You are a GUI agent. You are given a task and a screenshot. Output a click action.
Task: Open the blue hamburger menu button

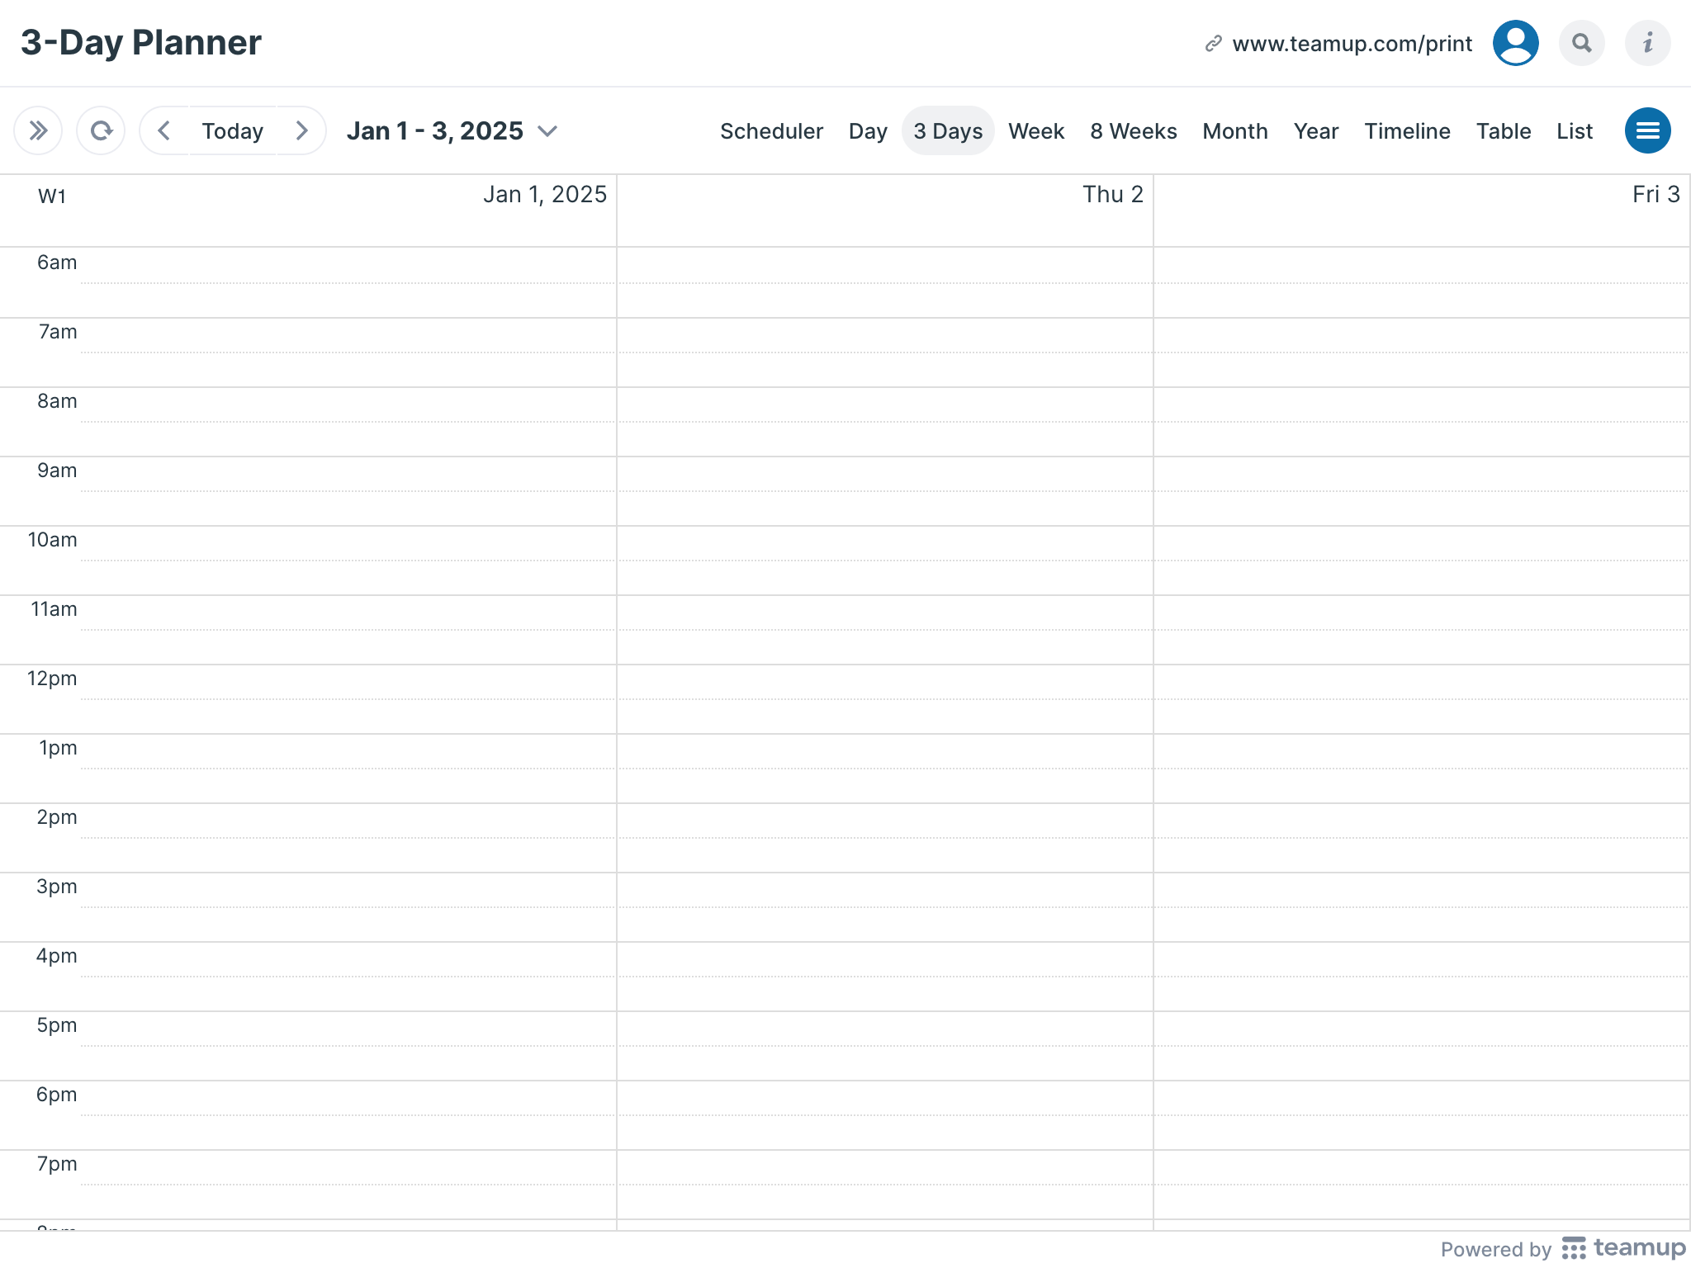(1647, 130)
